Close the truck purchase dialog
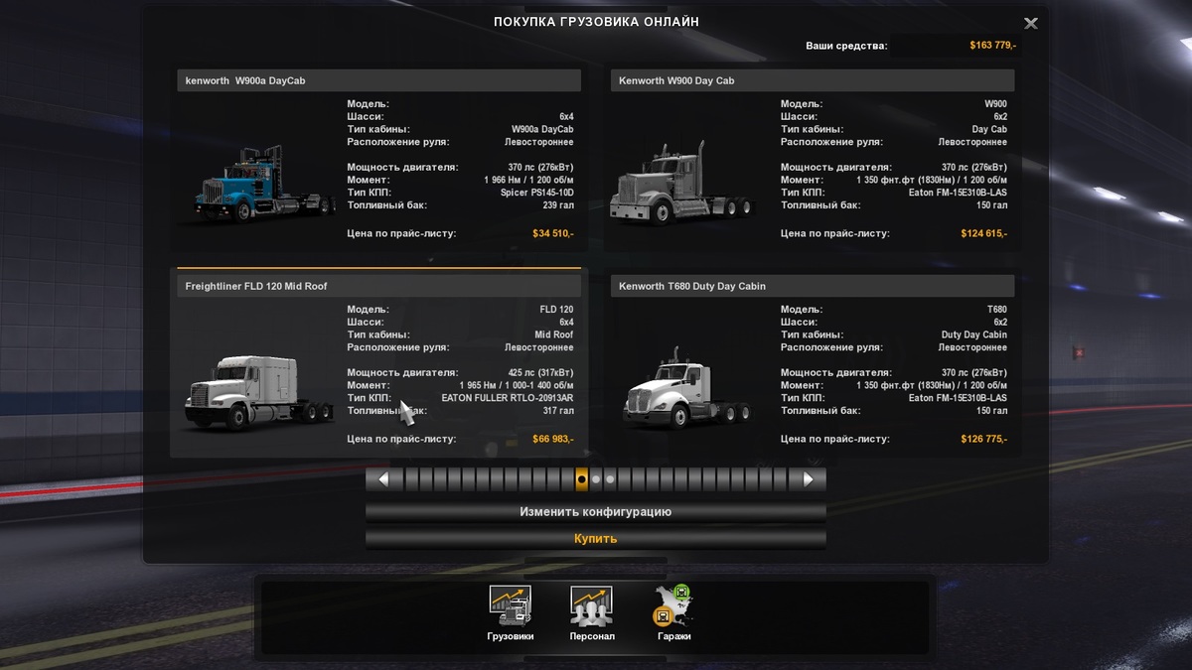Viewport: 1192px width, 670px height. (x=1031, y=23)
